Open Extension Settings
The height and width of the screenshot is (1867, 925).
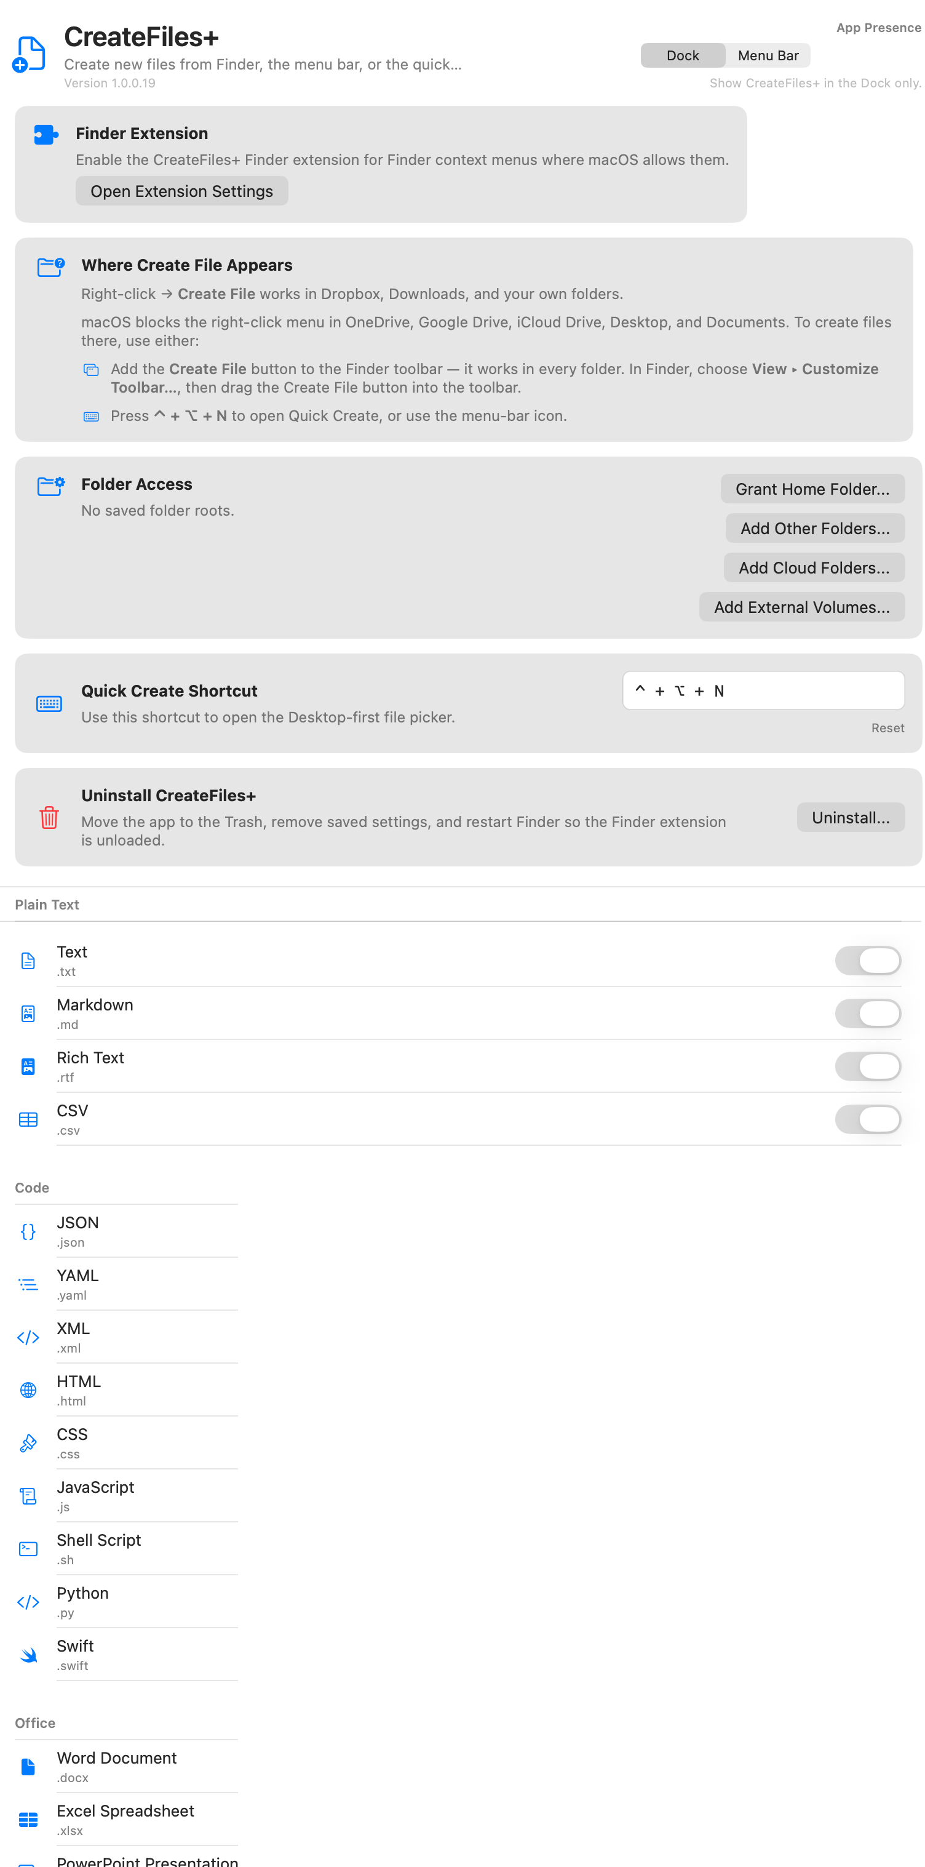coord(182,191)
